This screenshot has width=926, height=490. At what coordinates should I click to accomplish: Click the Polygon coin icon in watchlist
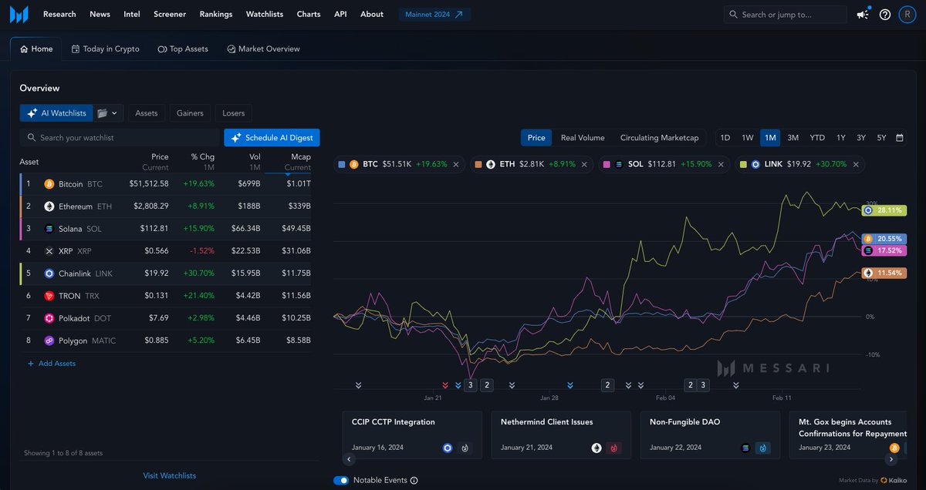coord(49,341)
